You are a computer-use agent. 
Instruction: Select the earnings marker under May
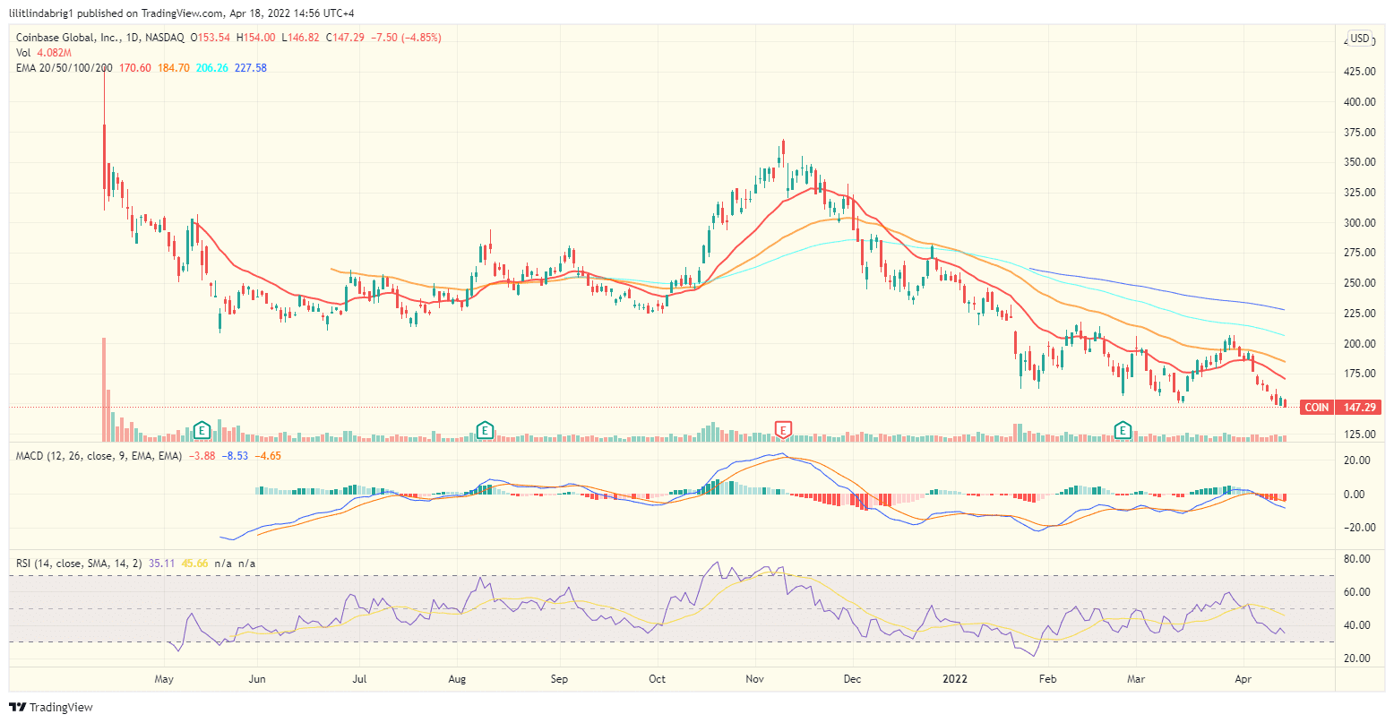pyautogui.click(x=202, y=430)
